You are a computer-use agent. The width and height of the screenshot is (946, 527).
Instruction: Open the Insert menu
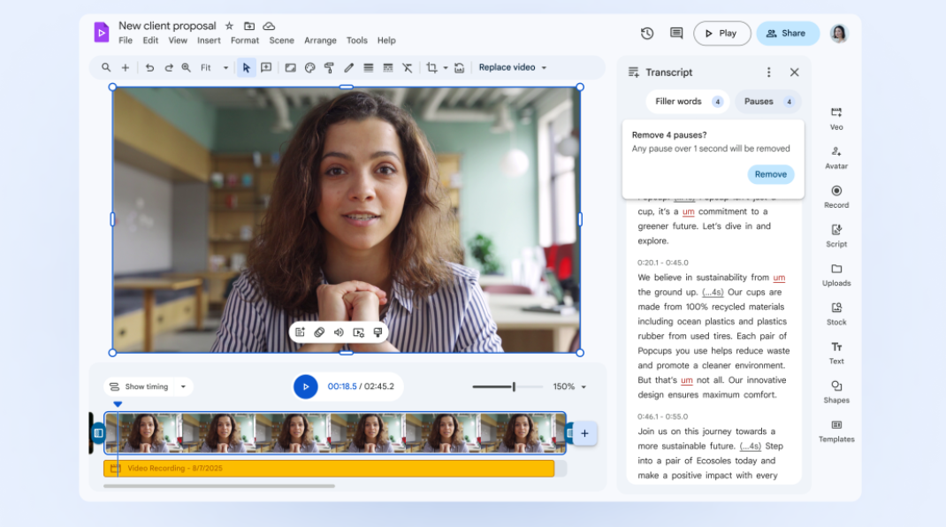pyautogui.click(x=209, y=41)
